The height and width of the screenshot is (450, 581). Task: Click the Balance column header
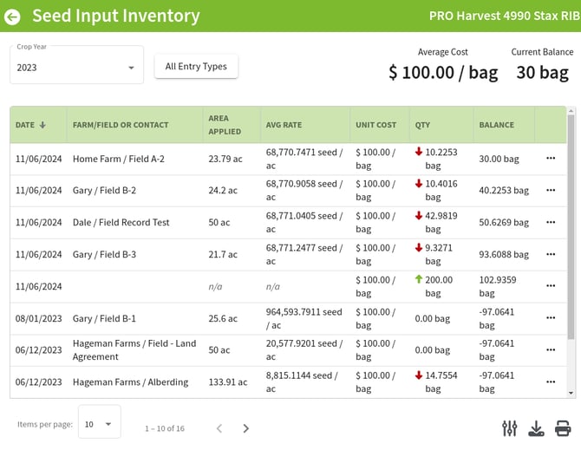tap(496, 125)
